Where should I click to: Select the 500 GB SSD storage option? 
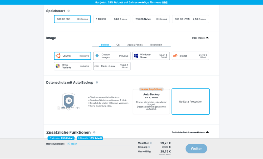click(72, 19)
